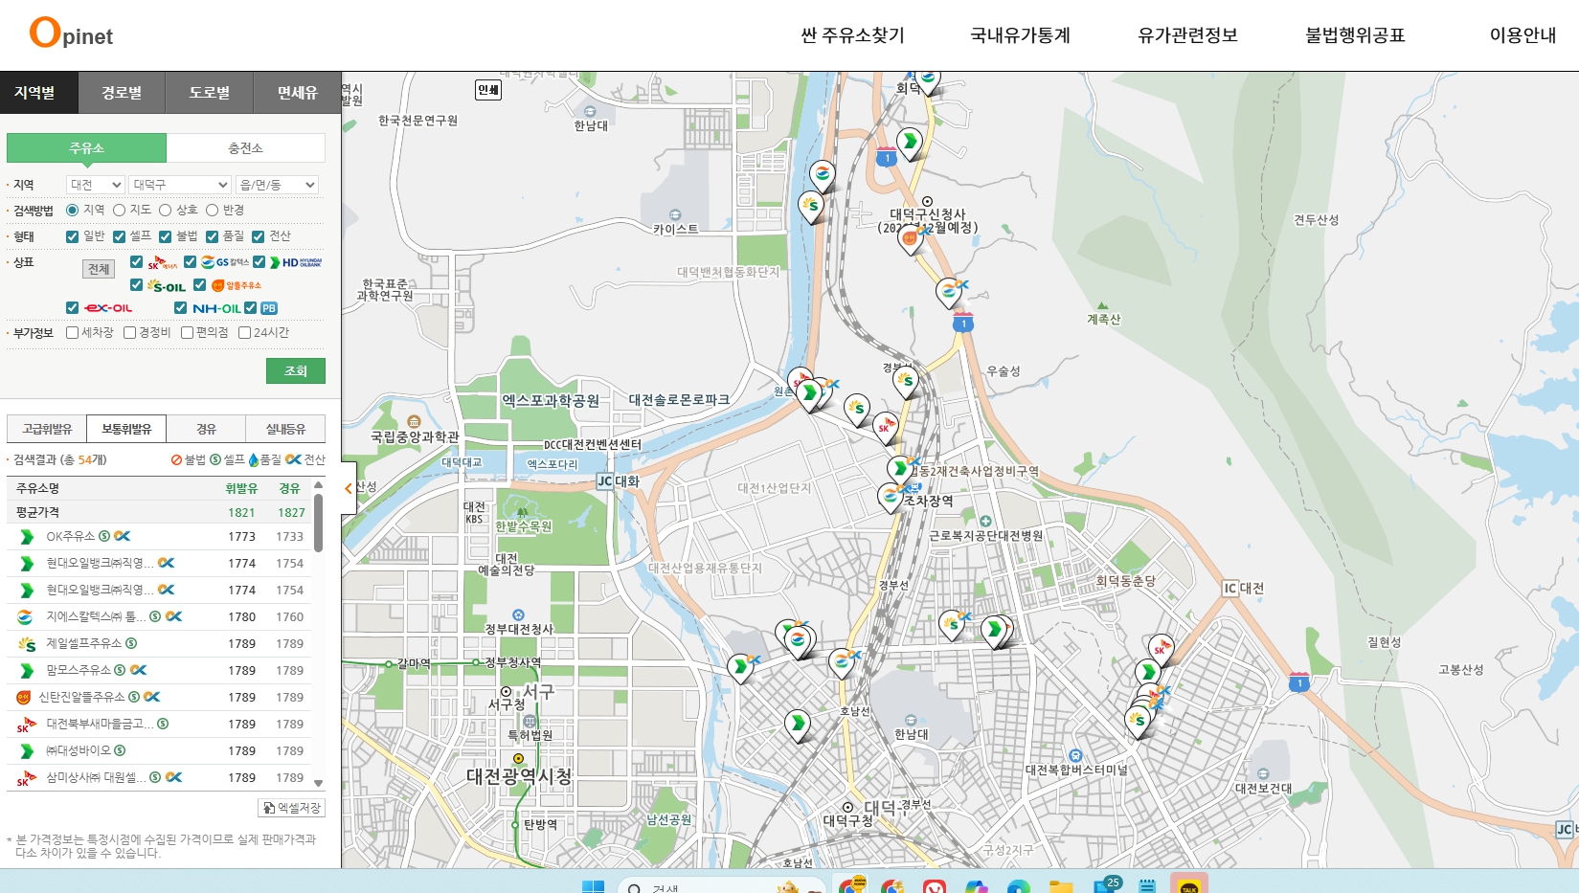This screenshot has width=1579, height=893.
Task: Uncheck the SK에너지 brand checkbox
Action: 136,261
